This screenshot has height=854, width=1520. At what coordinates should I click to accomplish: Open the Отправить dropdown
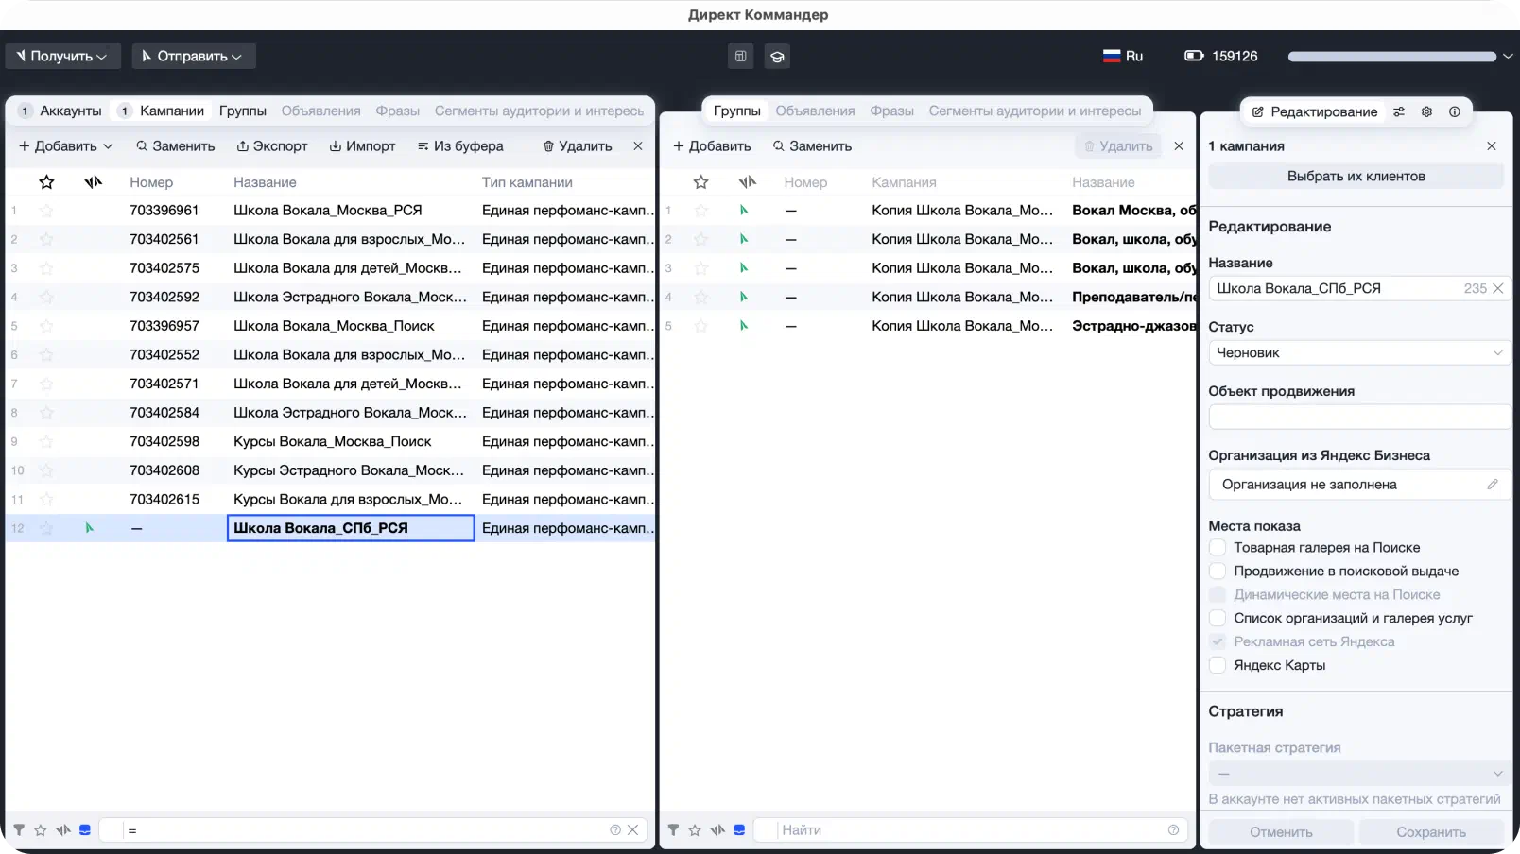(x=194, y=56)
